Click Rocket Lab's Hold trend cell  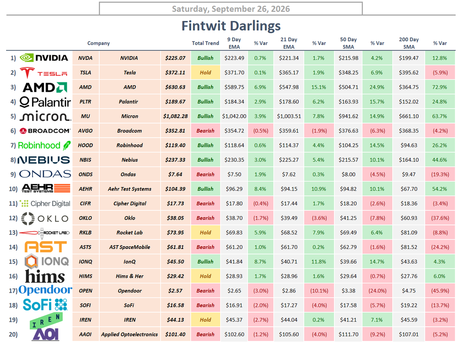(x=205, y=233)
